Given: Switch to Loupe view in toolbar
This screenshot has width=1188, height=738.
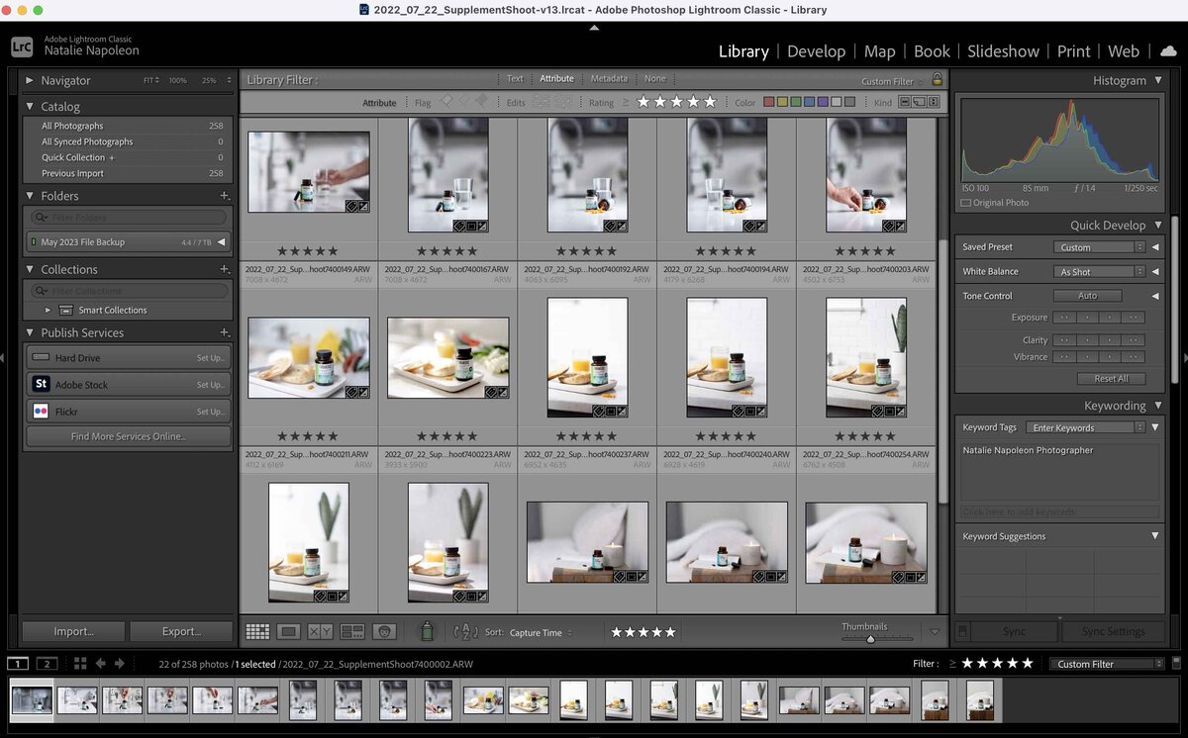Looking at the screenshot, I should point(289,631).
